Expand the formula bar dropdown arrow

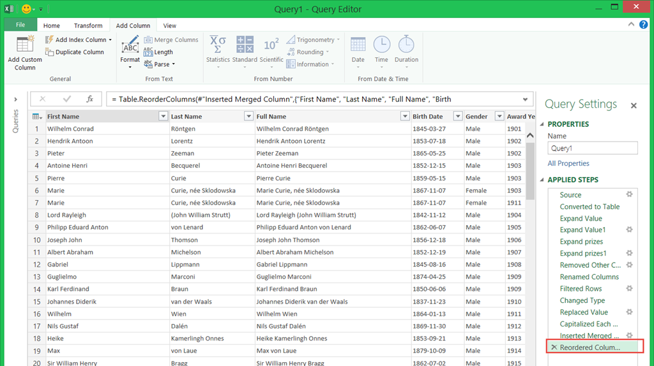526,99
